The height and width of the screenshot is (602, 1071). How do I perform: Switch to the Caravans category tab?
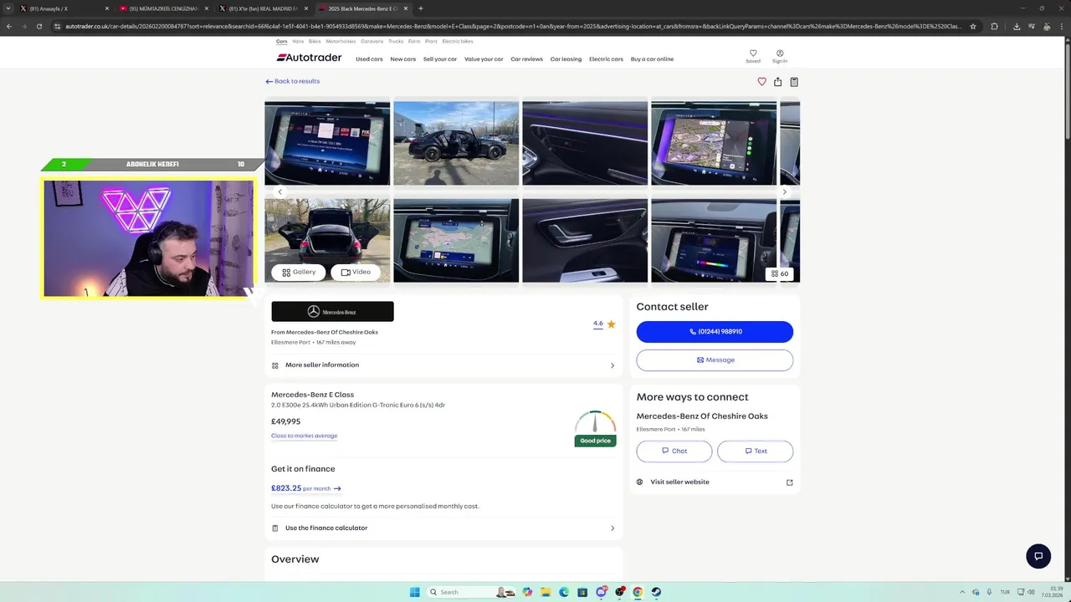coord(372,41)
